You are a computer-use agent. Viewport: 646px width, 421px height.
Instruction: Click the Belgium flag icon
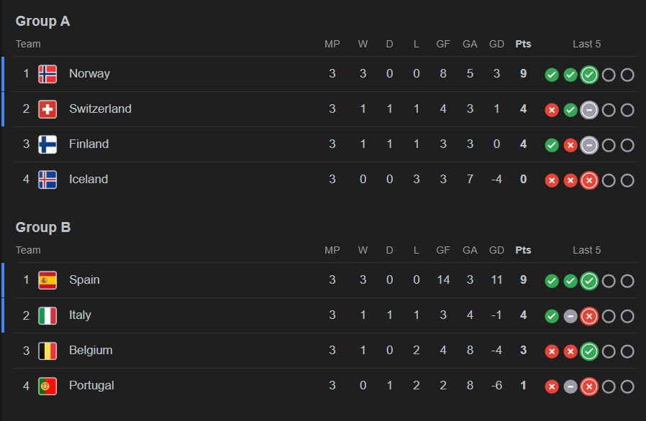pyautogui.click(x=47, y=351)
